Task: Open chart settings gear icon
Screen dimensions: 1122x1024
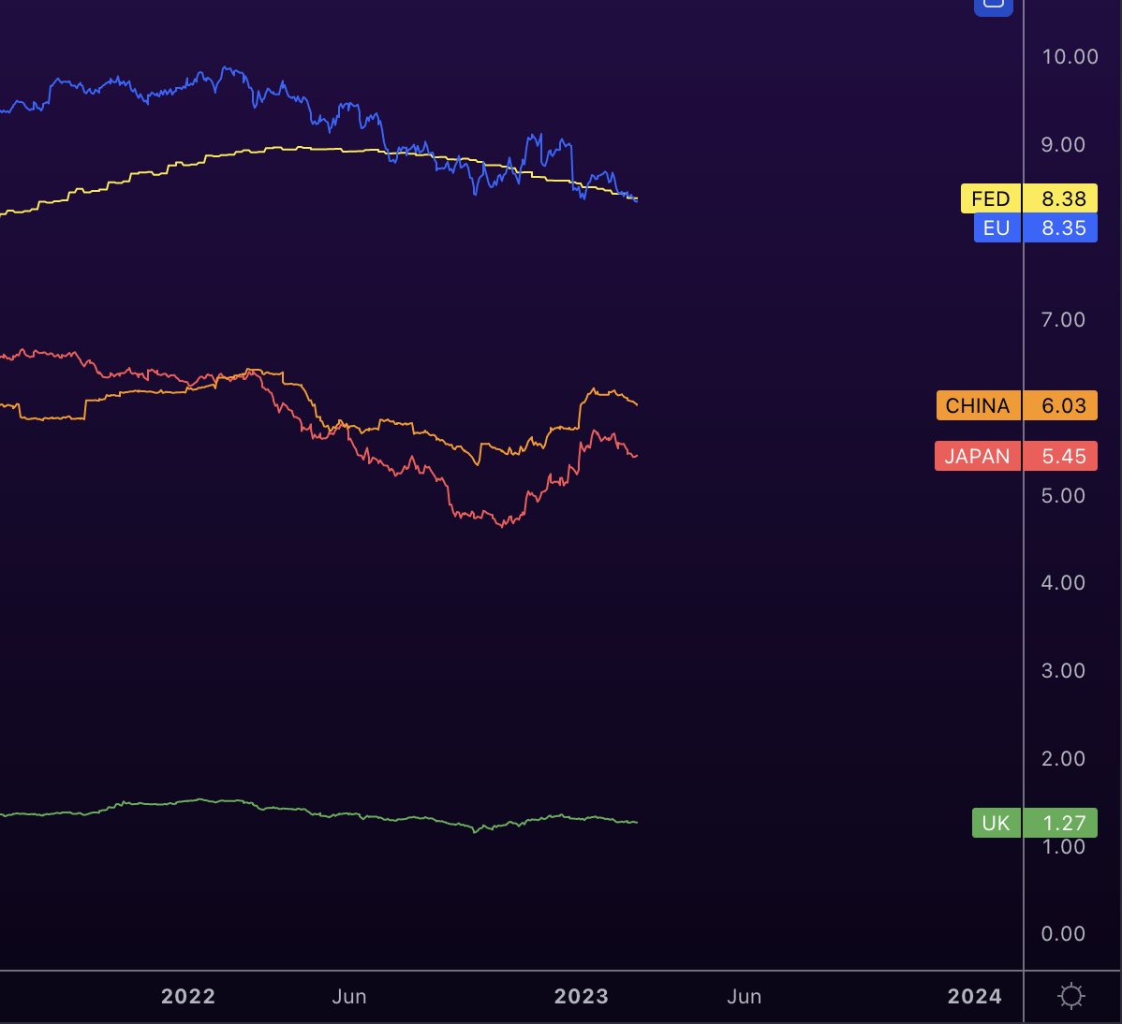Action: click(x=1071, y=995)
